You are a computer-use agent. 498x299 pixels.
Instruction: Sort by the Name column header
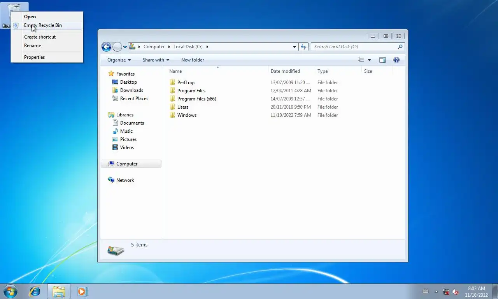pos(217,71)
